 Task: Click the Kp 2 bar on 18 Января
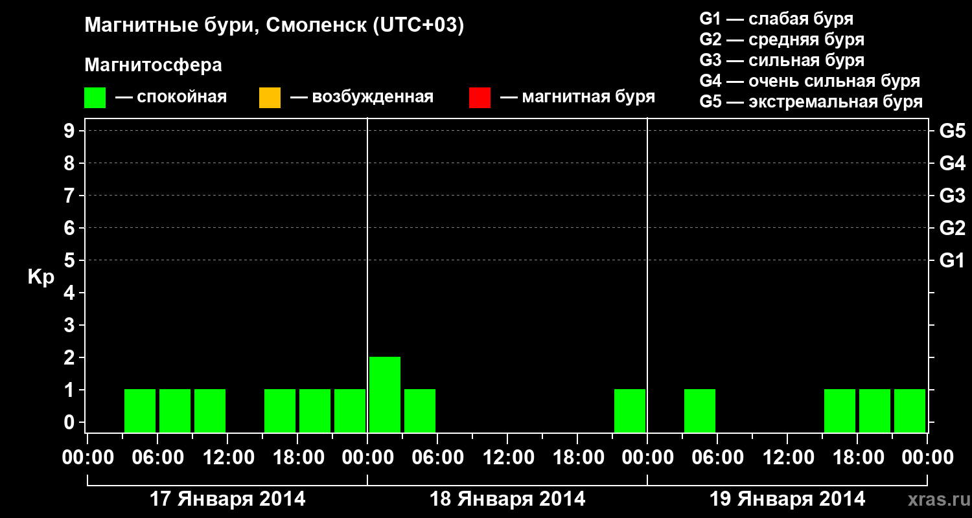click(x=385, y=394)
